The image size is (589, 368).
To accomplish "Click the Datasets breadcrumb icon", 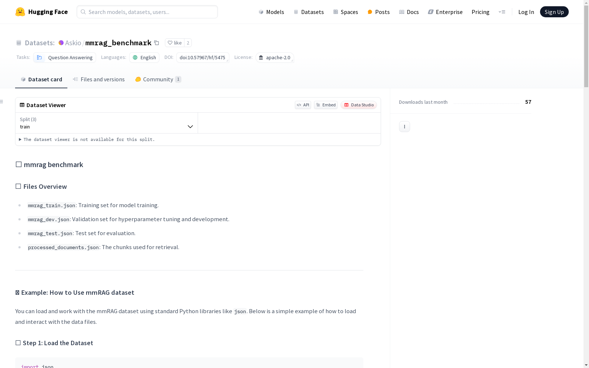I will click(x=19, y=43).
